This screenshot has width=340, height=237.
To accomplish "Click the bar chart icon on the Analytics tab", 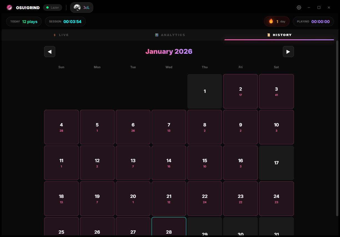I will tap(157, 35).
